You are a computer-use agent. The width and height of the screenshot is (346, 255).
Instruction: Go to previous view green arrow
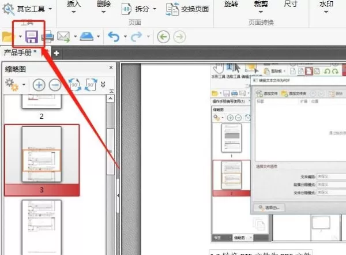pyautogui.click(x=164, y=37)
